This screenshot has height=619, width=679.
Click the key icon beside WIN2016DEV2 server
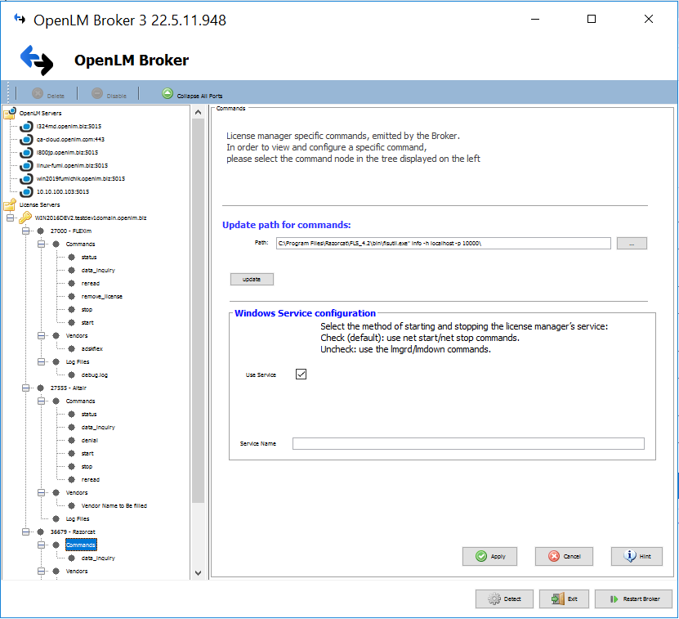[25, 218]
